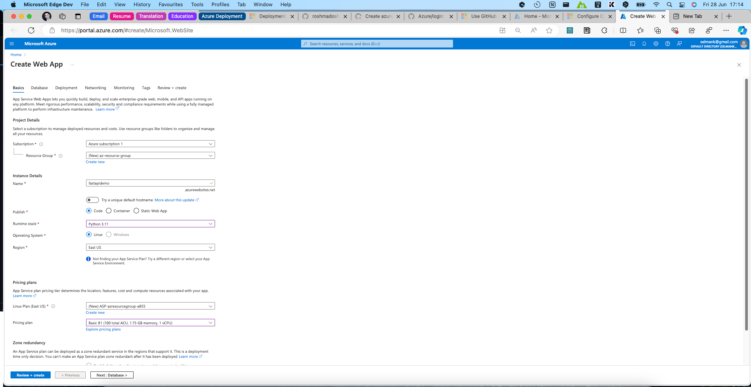Switch to Database tab

[39, 88]
